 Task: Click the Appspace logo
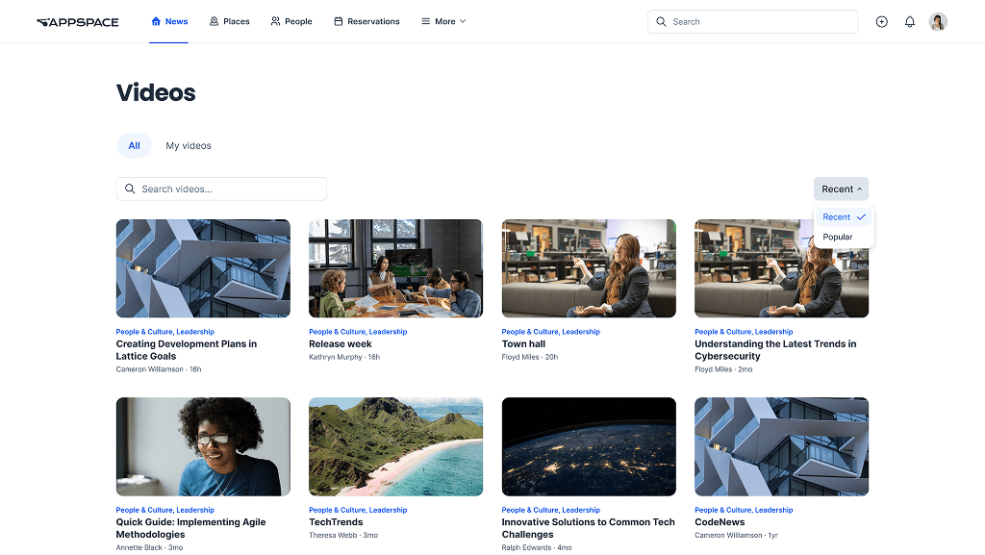tap(77, 20)
